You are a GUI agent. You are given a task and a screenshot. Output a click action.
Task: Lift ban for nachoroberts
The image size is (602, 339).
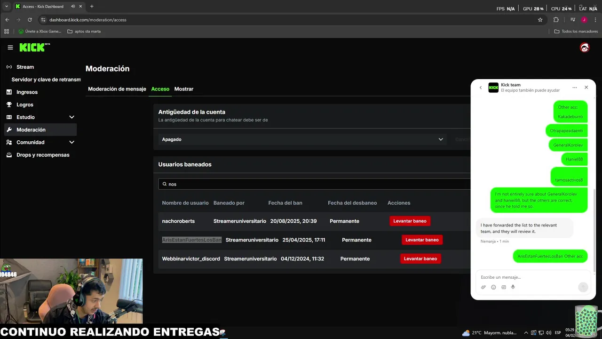pyautogui.click(x=410, y=221)
